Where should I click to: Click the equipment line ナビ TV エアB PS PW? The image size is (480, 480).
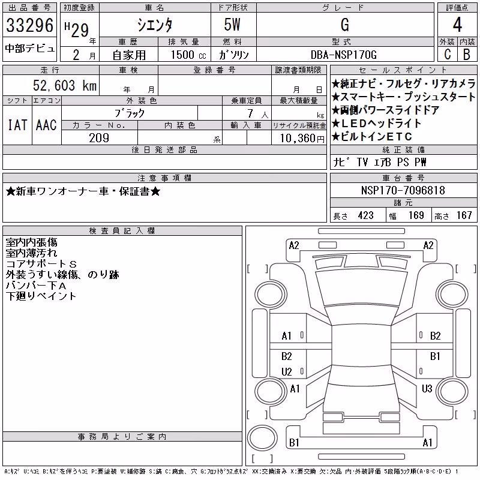click(x=380, y=162)
